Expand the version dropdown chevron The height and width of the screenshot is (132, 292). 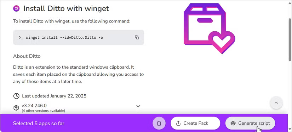pyautogui.click(x=138, y=106)
